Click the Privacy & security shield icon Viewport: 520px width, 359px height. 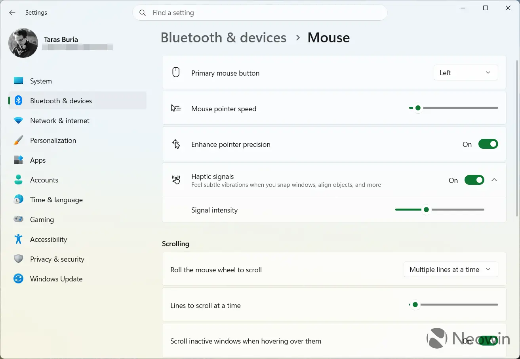click(x=18, y=259)
